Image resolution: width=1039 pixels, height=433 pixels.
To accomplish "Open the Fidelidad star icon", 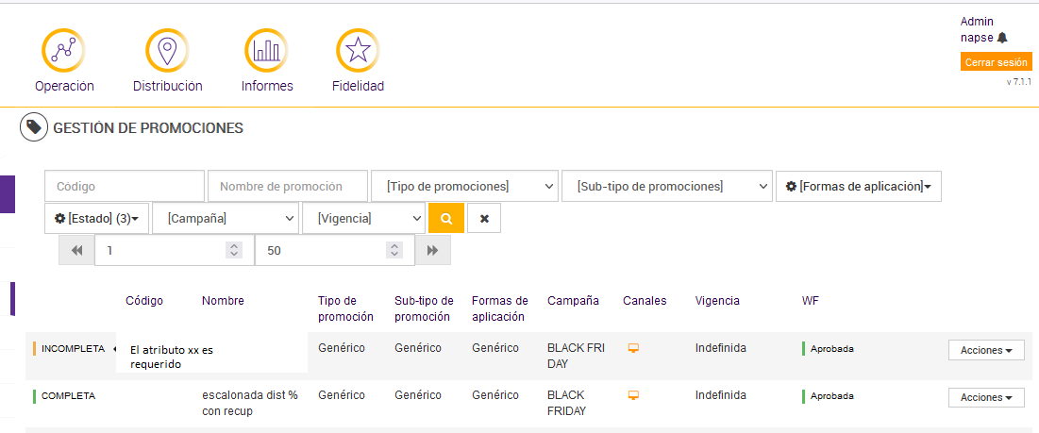I will pyautogui.click(x=358, y=50).
